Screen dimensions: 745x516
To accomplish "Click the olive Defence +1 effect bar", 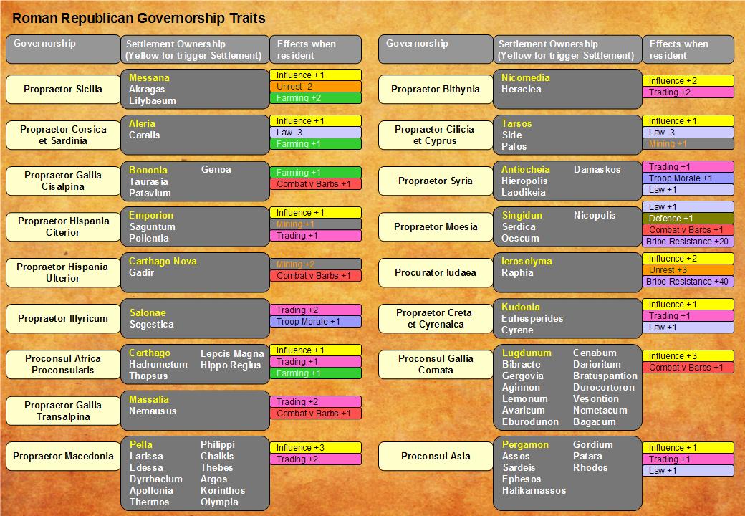I will tap(688, 218).
